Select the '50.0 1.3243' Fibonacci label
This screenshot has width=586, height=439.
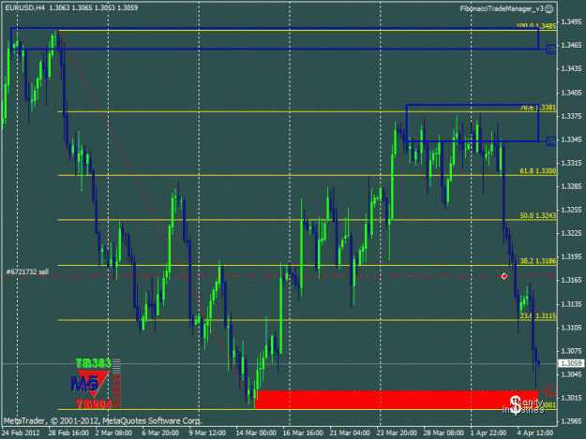point(538,215)
